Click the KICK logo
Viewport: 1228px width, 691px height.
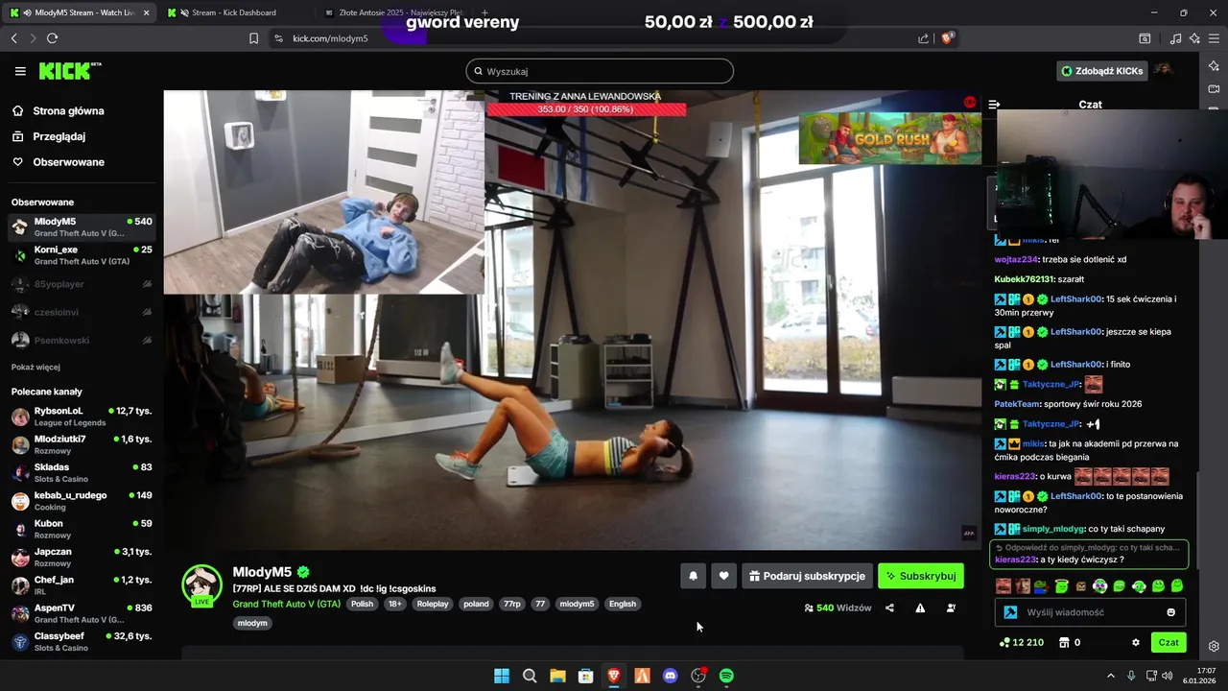(69, 71)
